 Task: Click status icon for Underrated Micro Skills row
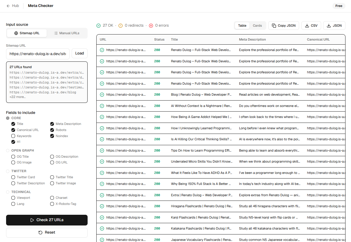coord(102,162)
